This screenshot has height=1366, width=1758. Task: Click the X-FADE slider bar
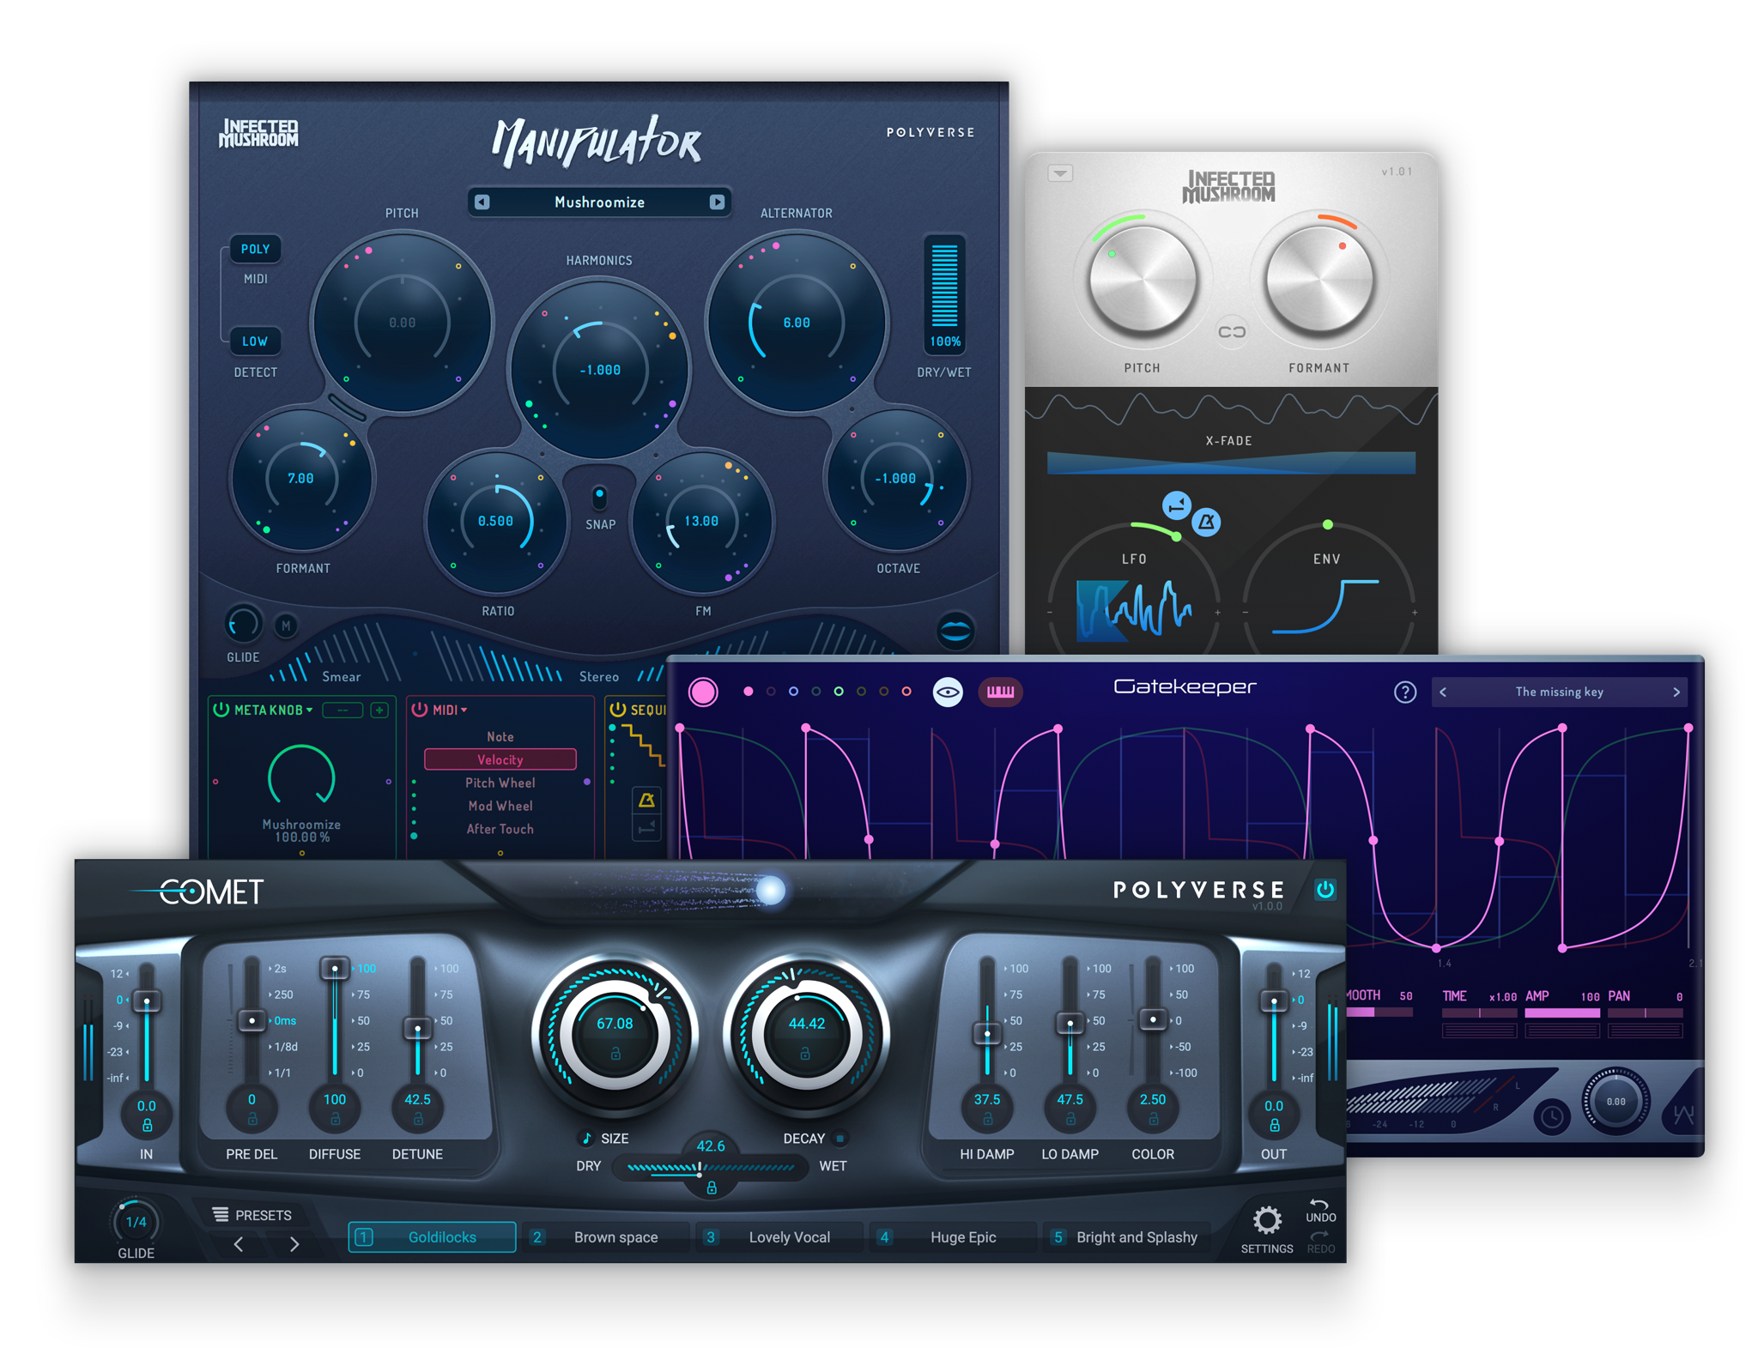tap(1231, 463)
